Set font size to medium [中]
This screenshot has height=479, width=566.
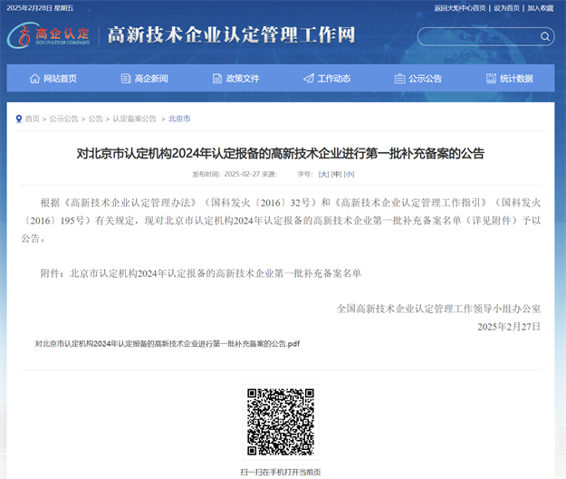coord(336,174)
